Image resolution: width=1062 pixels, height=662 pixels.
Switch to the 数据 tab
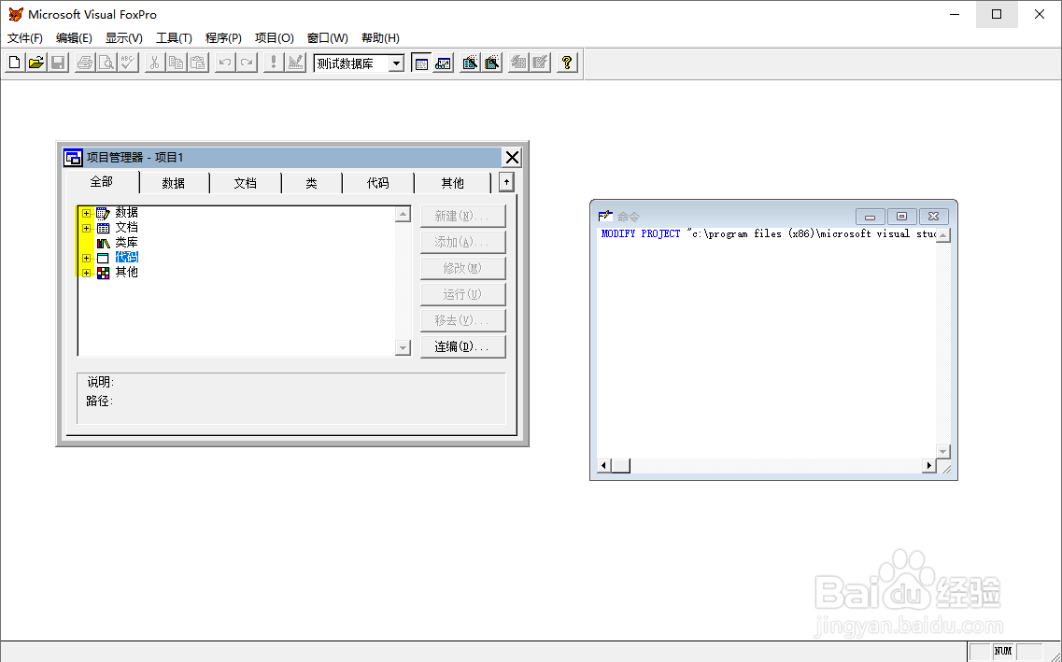coord(174,183)
